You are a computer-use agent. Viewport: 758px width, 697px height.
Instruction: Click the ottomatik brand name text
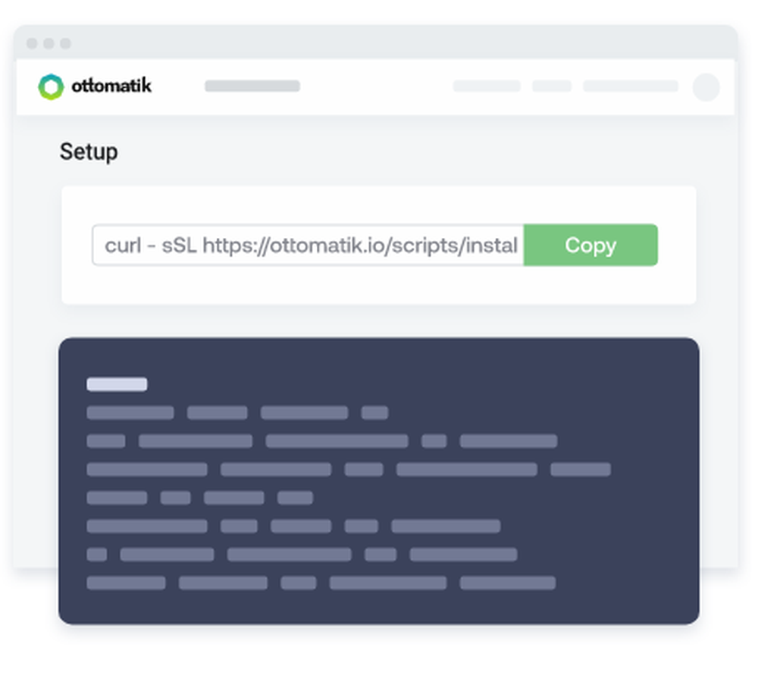(x=111, y=86)
